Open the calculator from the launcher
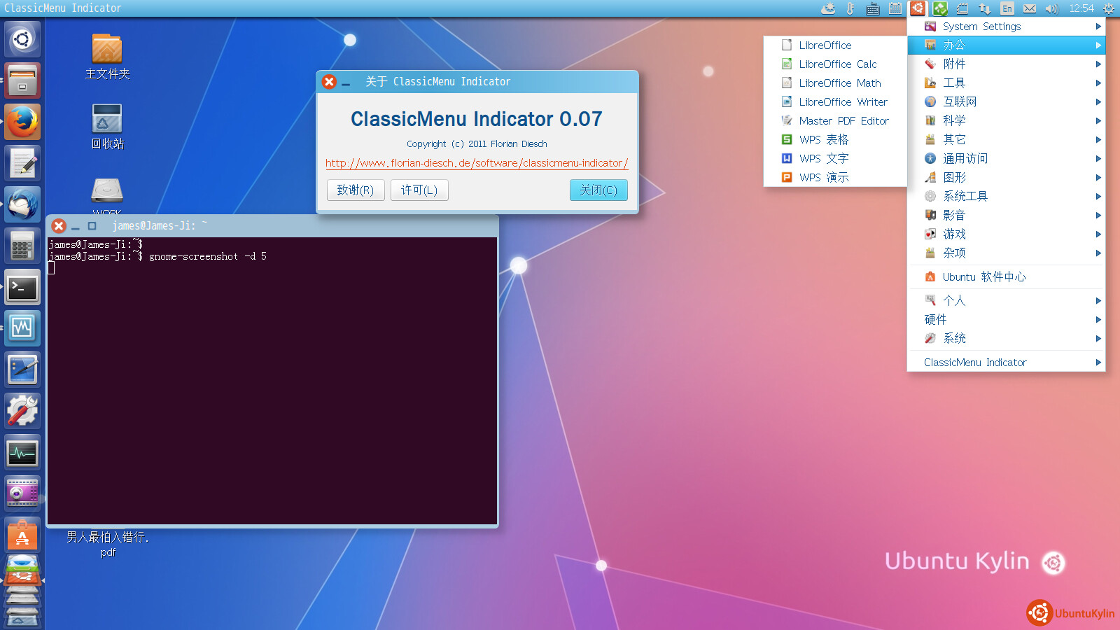Viewport: 1120px width, 630px height. pyautogui.click(x=22, y=246)
